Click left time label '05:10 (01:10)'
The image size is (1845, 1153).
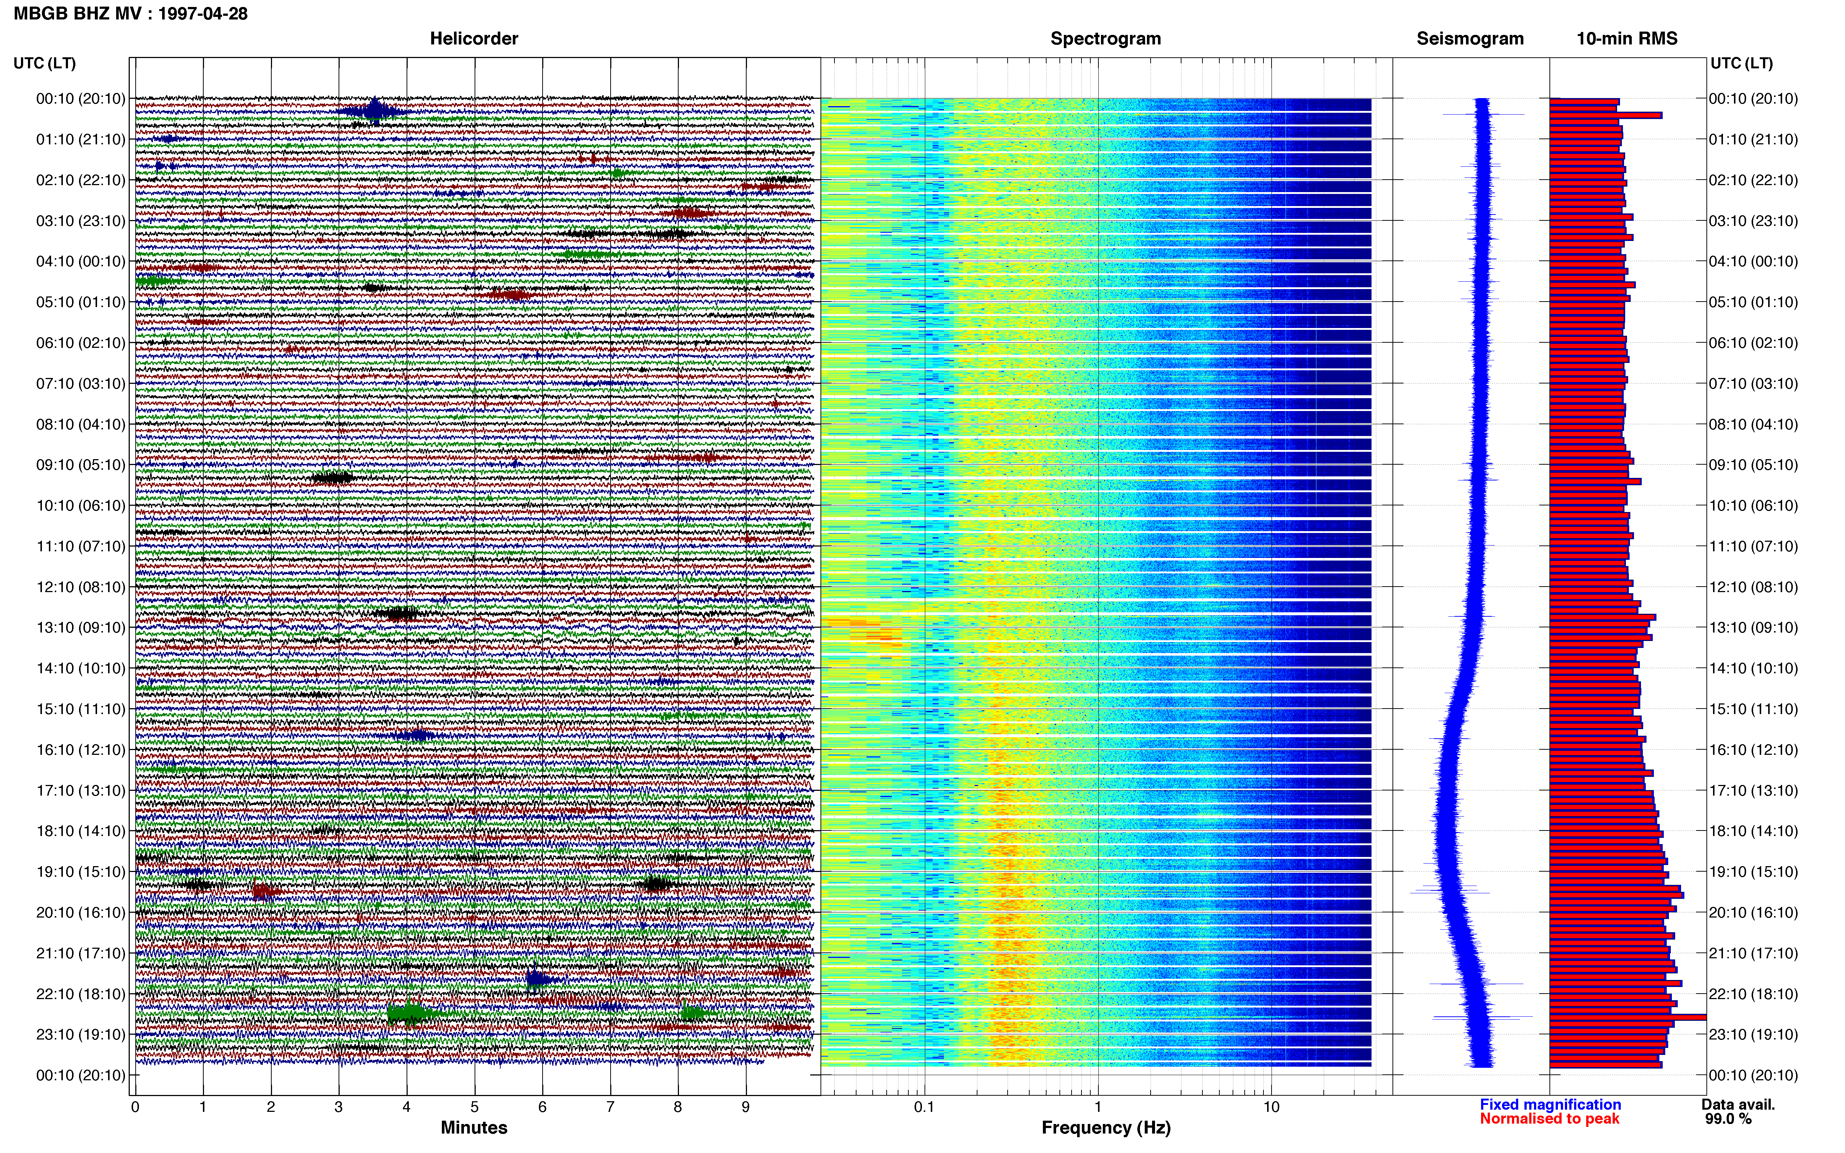click(81, 302)
